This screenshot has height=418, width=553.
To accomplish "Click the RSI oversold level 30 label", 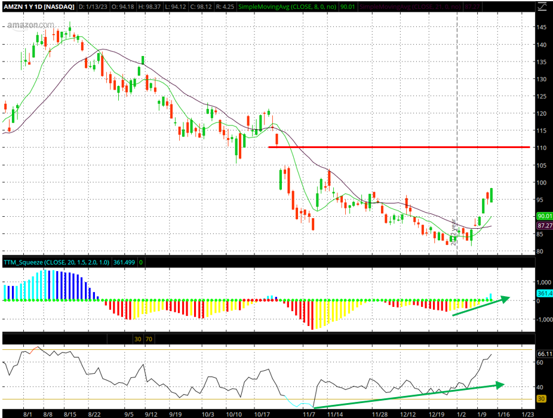I will 137,339.
